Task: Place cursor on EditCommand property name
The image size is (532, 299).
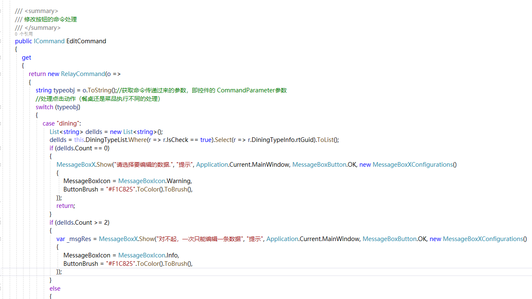Action: [86, 41]
